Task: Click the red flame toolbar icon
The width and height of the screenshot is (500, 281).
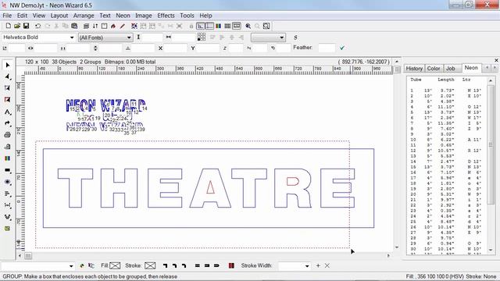Action: point(113,26)
